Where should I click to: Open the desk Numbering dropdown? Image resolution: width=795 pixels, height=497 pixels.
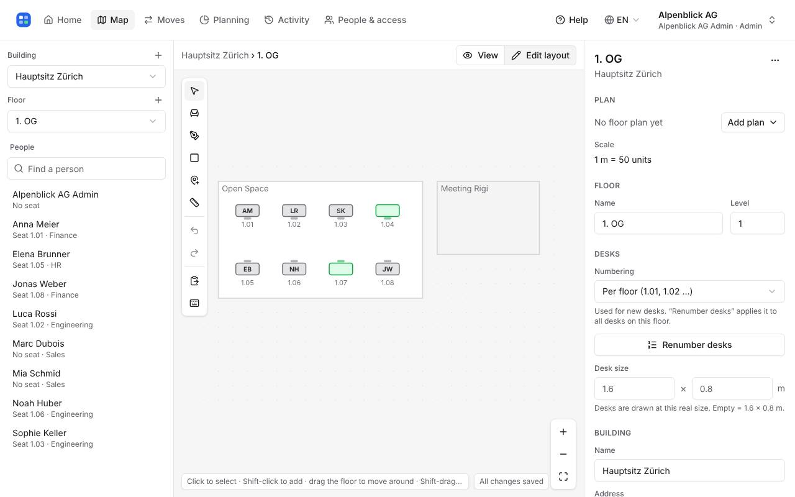pos(689,291)
